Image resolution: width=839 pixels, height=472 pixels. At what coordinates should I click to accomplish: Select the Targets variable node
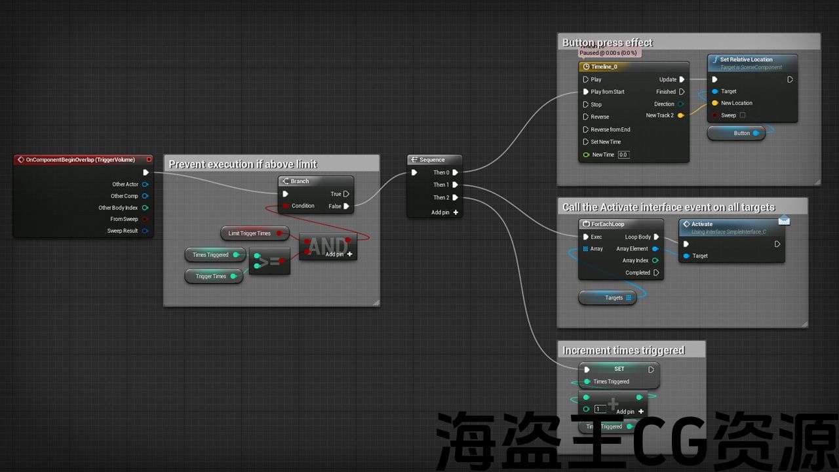click(x=608, y=298)
